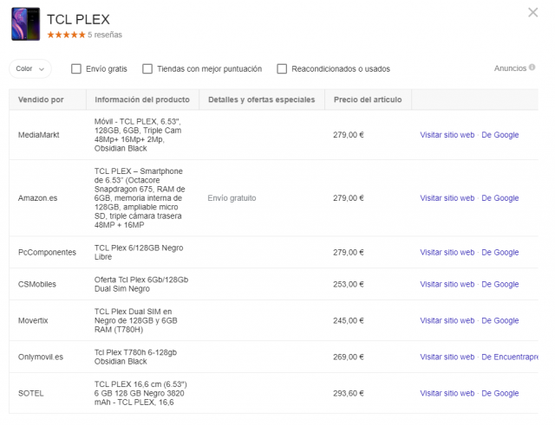The width and height of the screenshot is (555, 425).
Task: Visit PcComponentes site link
Action: [x=447, y=253]
